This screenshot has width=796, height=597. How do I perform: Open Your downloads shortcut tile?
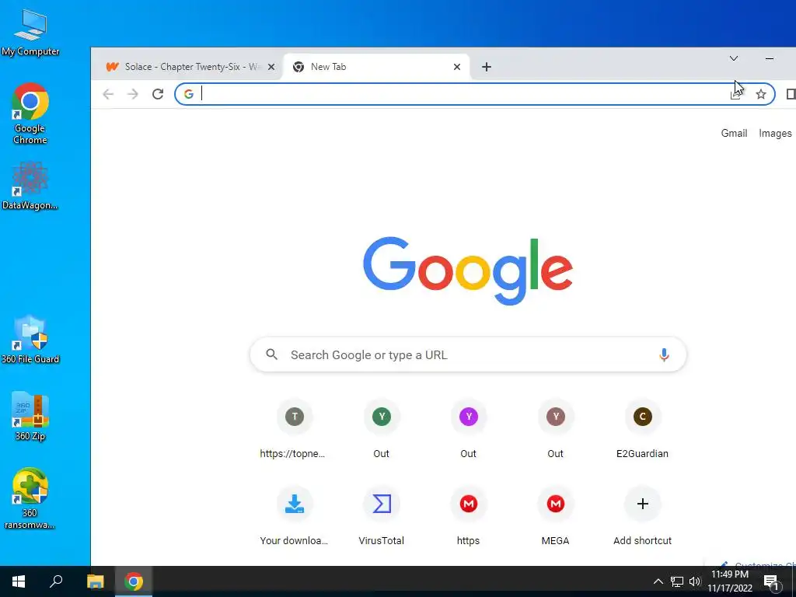pyautogui.click(x=294, y=516)
